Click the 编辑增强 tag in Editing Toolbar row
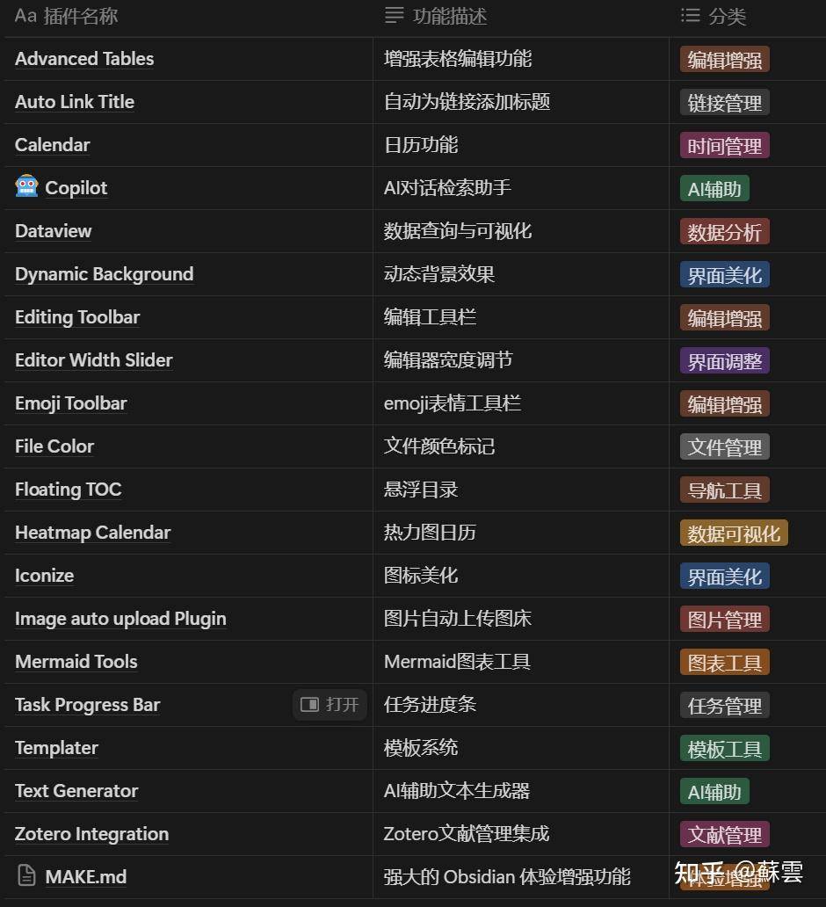 pyautogui.click(x=725, y=317)
